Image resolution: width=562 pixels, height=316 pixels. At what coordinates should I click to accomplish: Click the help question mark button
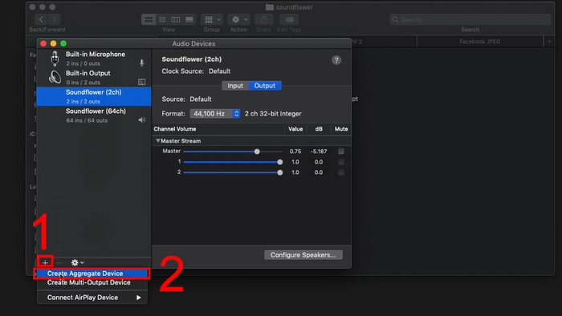[x=336, y=60]
